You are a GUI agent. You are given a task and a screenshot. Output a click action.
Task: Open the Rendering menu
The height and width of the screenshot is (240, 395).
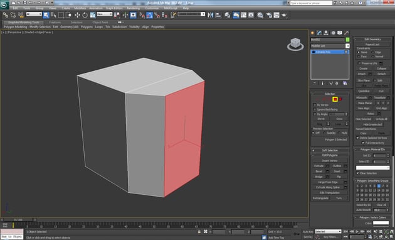click(x=133, y=8)
